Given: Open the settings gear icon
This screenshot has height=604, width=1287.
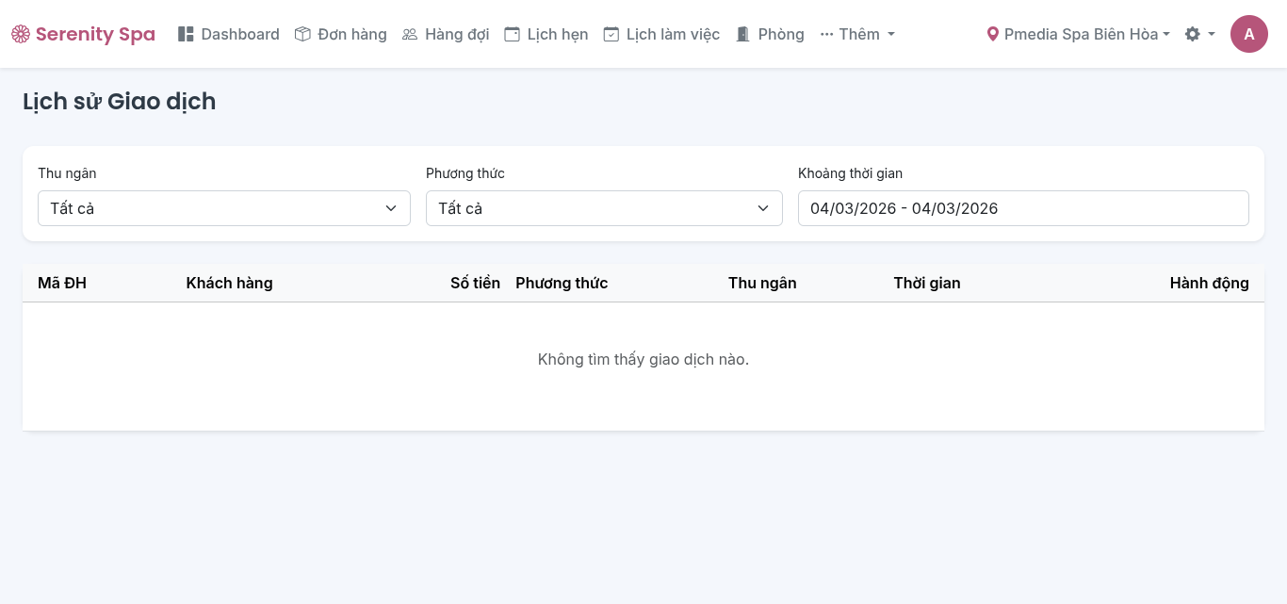Looking at the screenshot, I should [x=1193, y=34].
